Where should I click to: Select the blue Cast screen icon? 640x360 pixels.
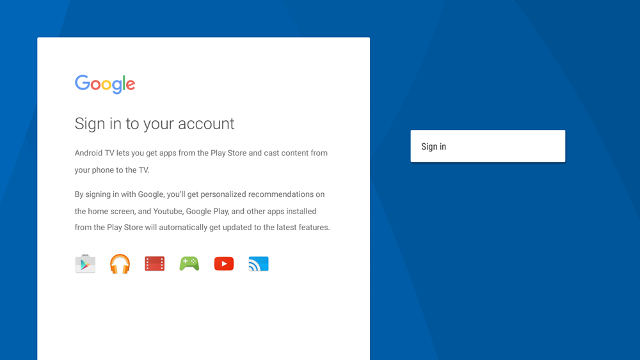[259, 264]
